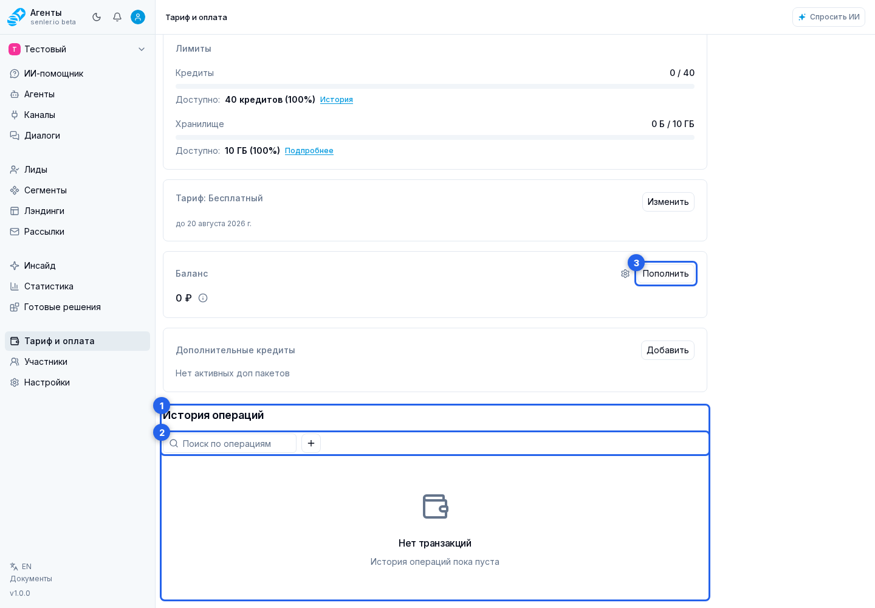The image size is (875, 608).
Task: Open credits История link
Action: 337,100
